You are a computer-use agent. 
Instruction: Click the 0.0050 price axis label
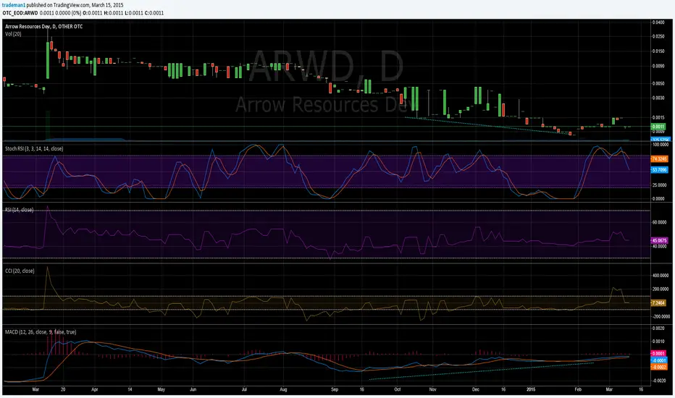(x=658, y=83)
